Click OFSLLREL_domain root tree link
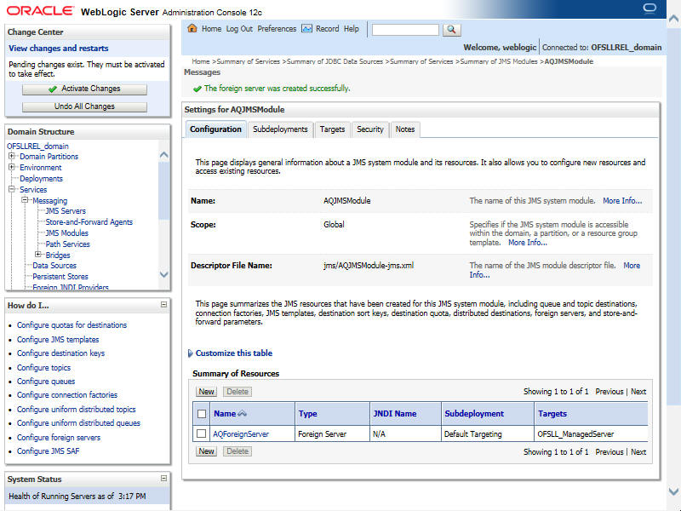This screenshot has height=511, width=681. (x=37, y=146)
